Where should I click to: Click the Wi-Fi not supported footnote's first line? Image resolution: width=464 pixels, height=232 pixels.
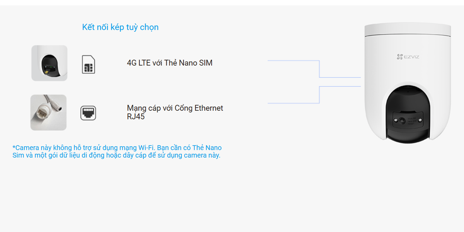[x=117, y=148]
